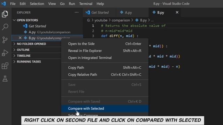This screenshot has height=125, width=223.
Task: Click the breadcrumb ellipsis symbol segment
Action: pos(152,20)
